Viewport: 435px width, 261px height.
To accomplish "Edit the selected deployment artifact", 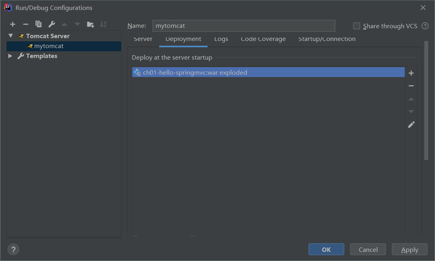I will tap(411, 125).
